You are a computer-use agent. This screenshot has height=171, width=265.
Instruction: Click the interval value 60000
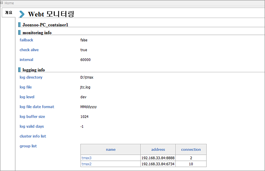tap(86, 60)
